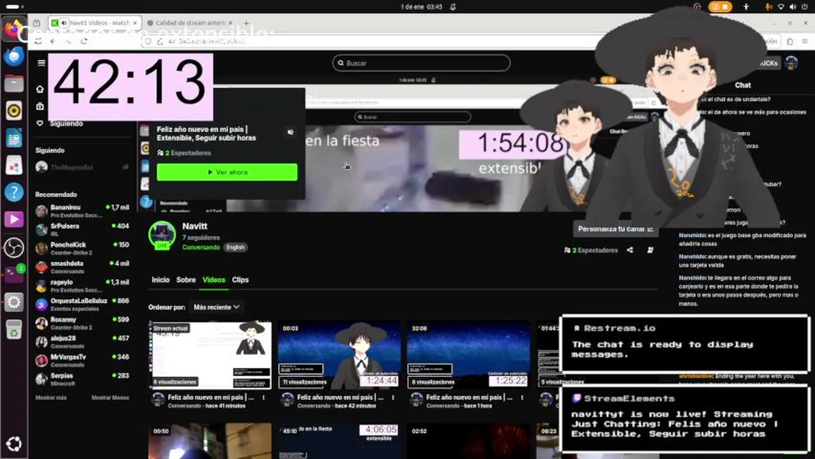Open the 45:10 duration video thumbnail
815x459 pixels.
340,441
